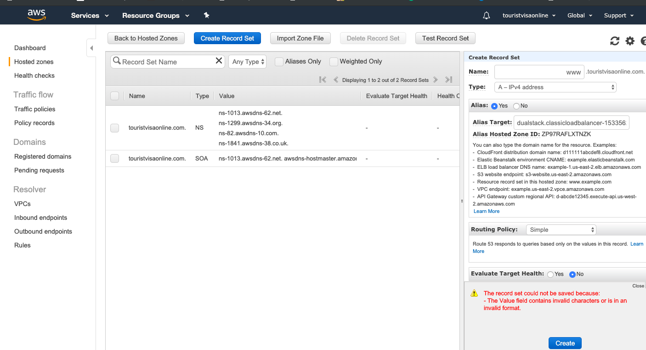Select the SOA record row checkbox

(x=115, y=159)
